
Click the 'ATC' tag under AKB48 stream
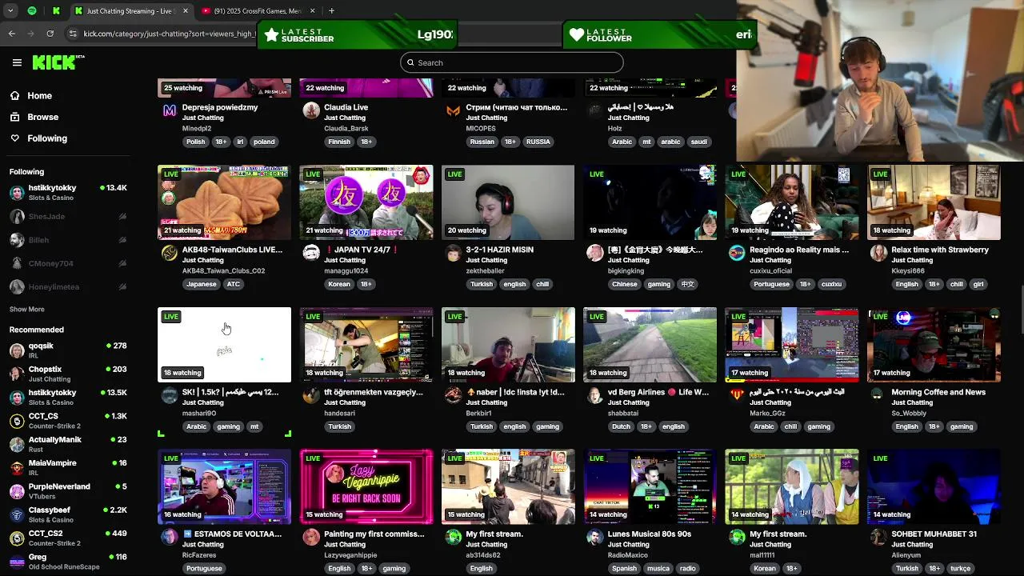coord(234,284)
